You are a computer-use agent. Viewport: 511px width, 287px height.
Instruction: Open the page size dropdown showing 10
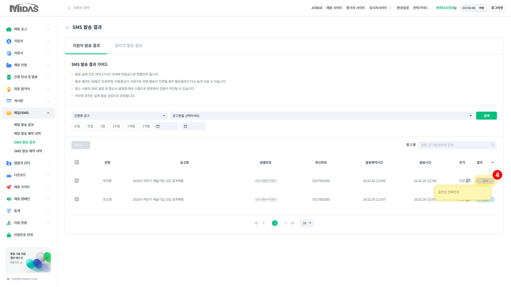(307, 223)
